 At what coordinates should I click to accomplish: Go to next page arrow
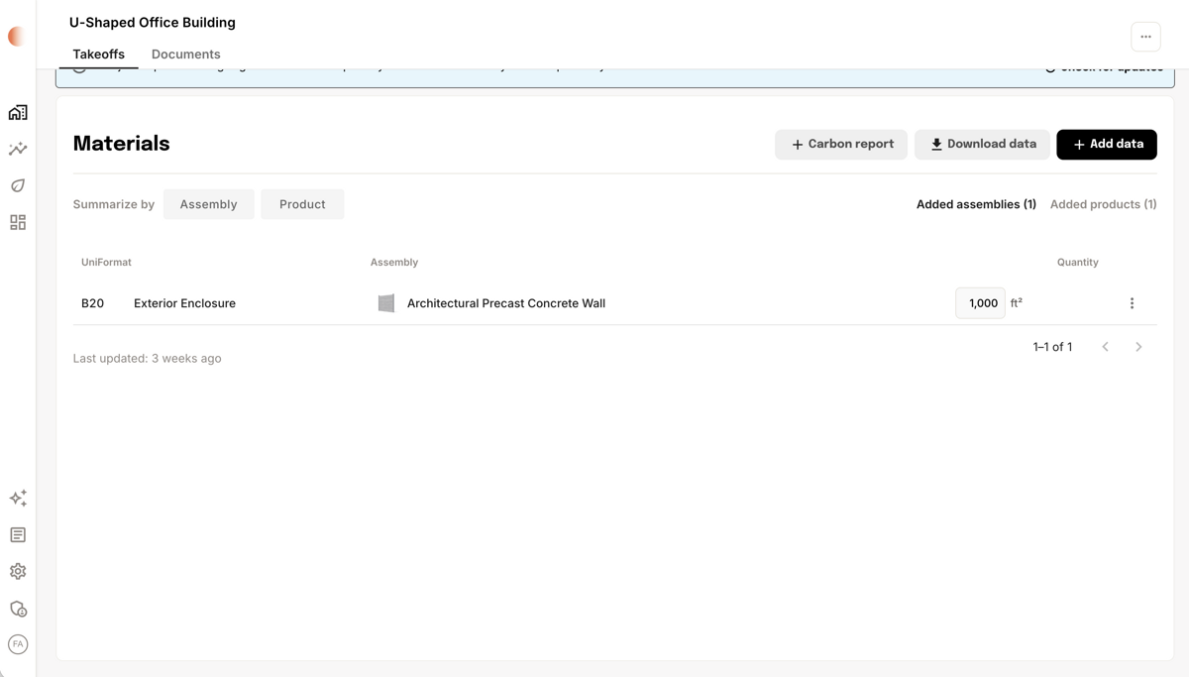[x=1138, y=347]
